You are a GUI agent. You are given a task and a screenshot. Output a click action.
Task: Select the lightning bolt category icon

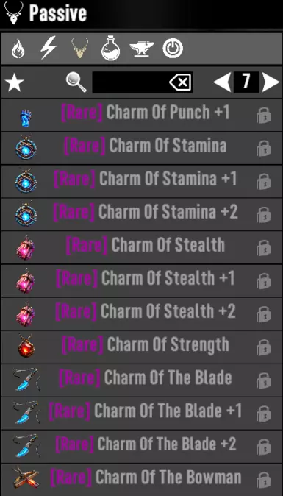pos(49,48)
